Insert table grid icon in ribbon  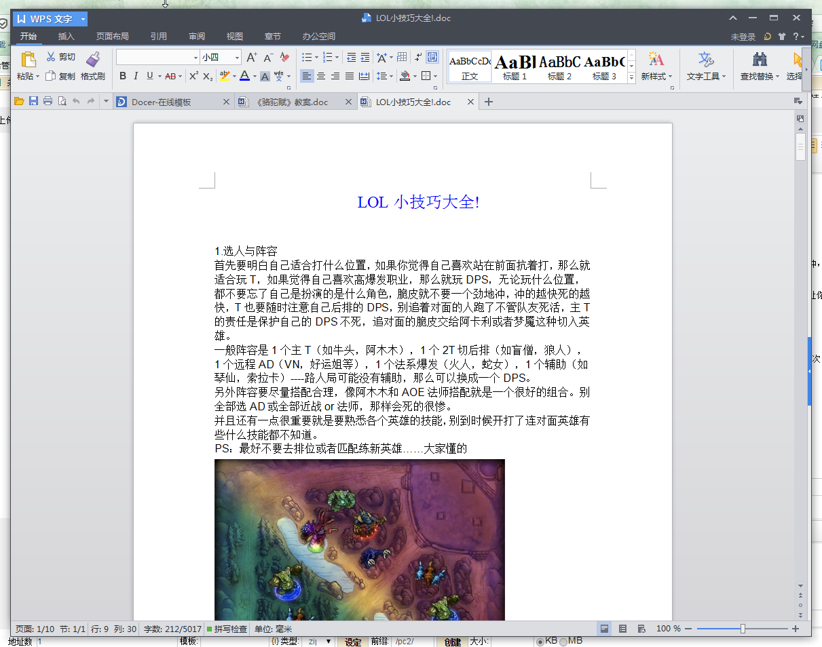pyautogui.click(x=402, y=58)
